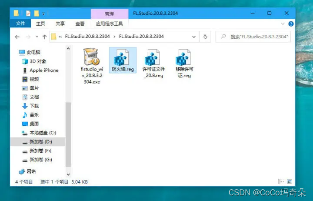This screenshot has width=313, height=201.
Task: Select the flstudio_win_20.8.3.2304.exe installer icon
Action: click(x=92, y=57)
